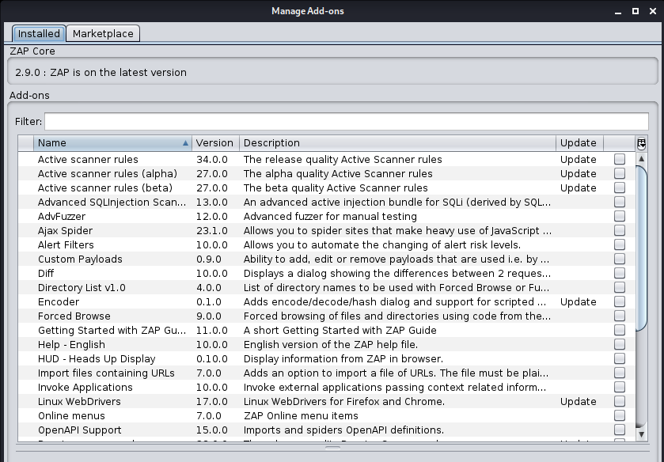
Task: Tick the Advanced SQLInjection Scanner checkbox
Action: point(620,202)
